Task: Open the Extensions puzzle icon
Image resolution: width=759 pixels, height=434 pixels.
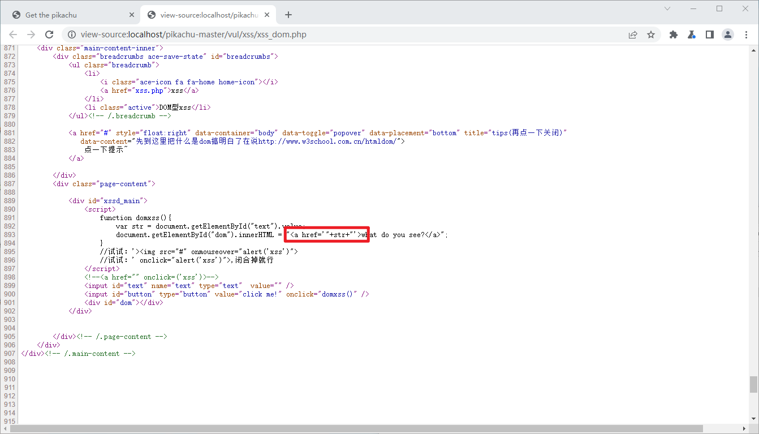Action: pos(673,35)
